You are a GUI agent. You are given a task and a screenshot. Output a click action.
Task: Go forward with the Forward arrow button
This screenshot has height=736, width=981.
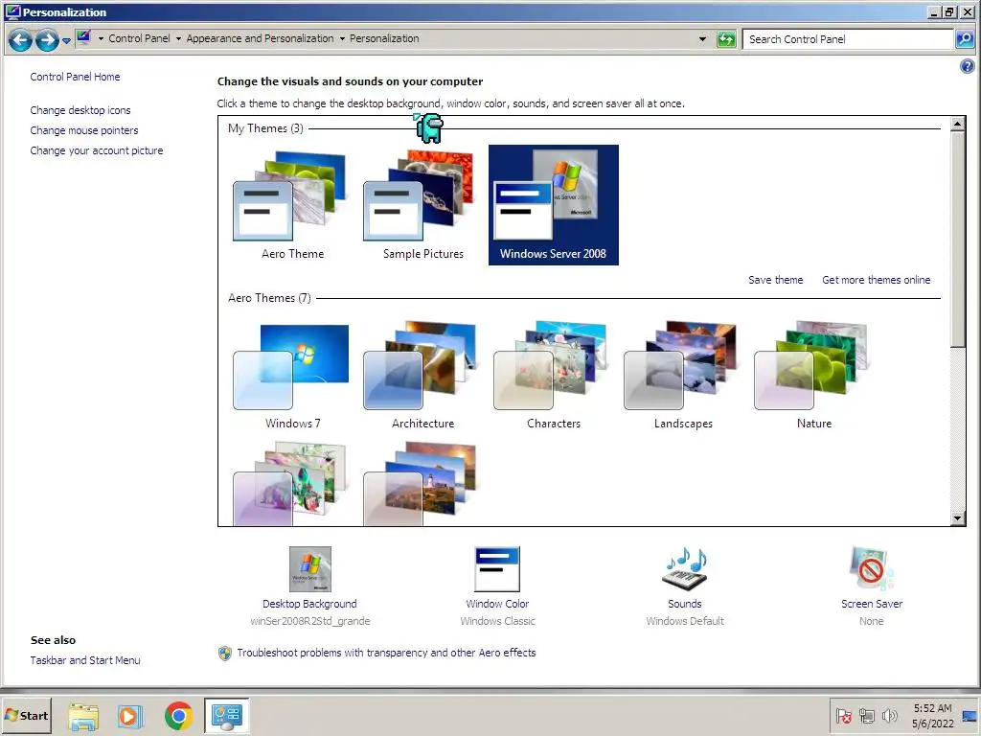tap(46, 40)
